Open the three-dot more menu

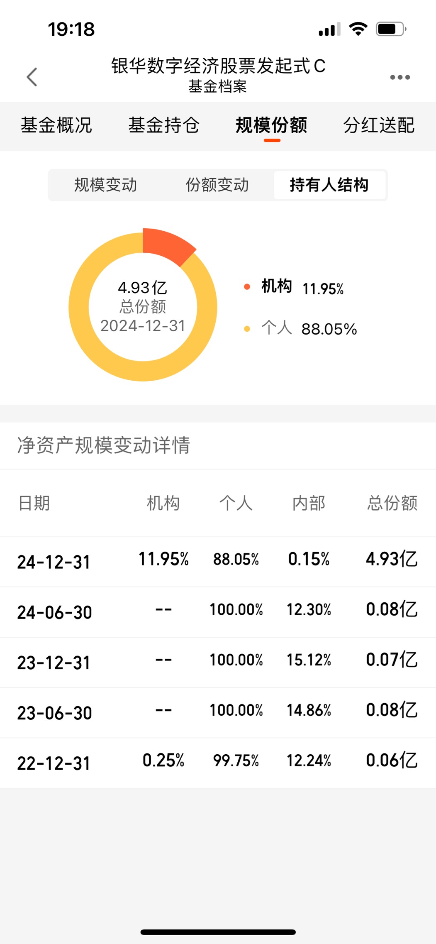(x=400, y=77)
